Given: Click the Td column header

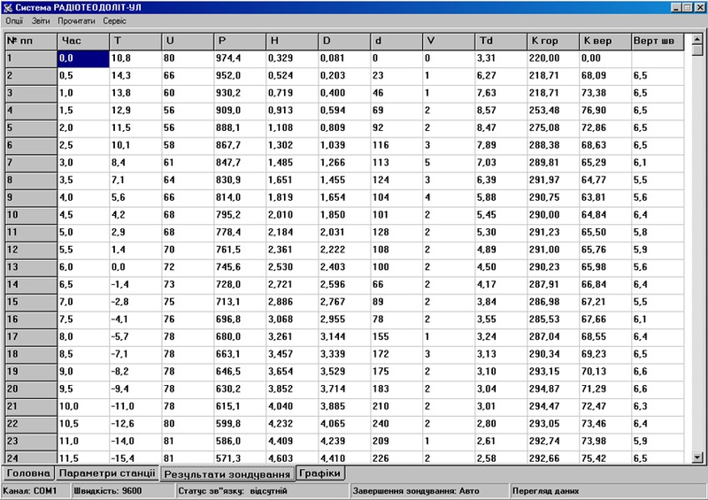Looking at the screenshot, I should point(499,41).
